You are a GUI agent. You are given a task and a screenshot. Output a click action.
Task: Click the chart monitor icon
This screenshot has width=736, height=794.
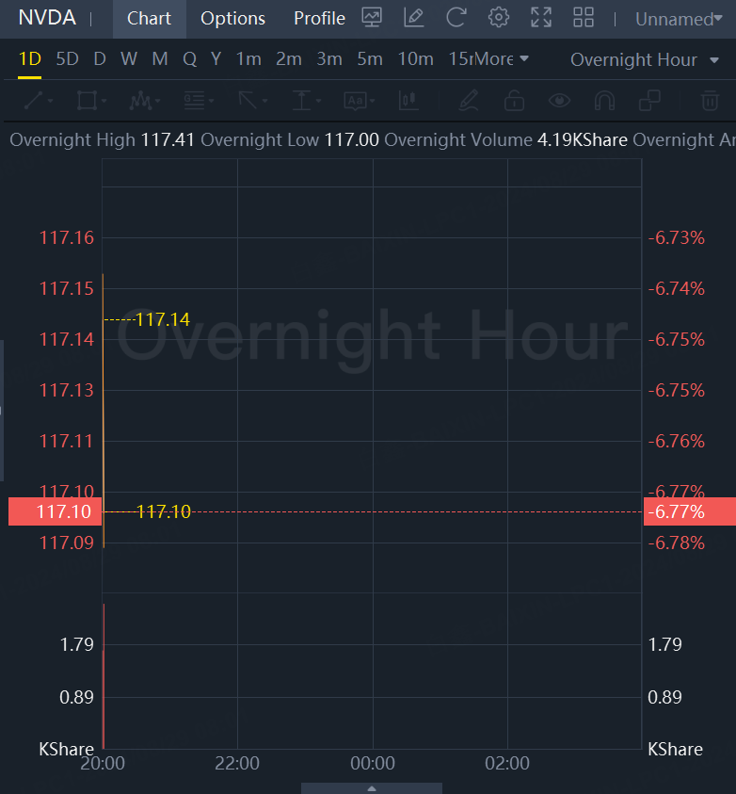click(x=372, y=18)
